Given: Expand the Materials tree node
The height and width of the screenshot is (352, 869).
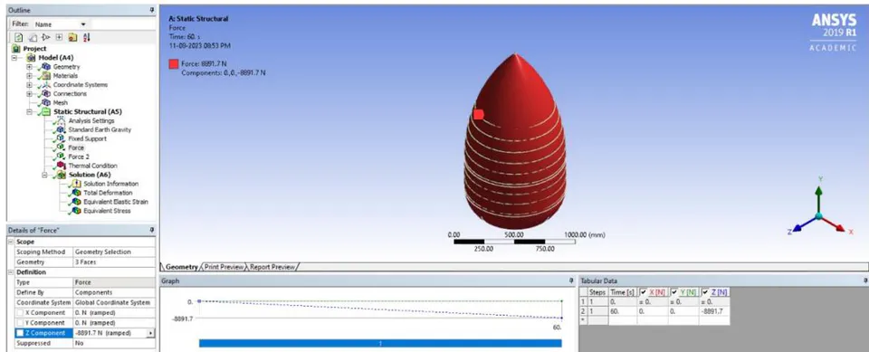Looking at the screenshot, I should [x=29, y=75].
